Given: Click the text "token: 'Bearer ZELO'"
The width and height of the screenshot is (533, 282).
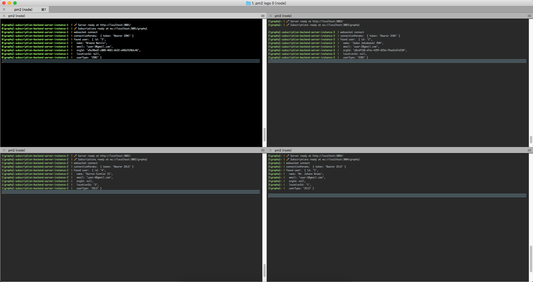Looking at the screenshot, I should [329, 167].
